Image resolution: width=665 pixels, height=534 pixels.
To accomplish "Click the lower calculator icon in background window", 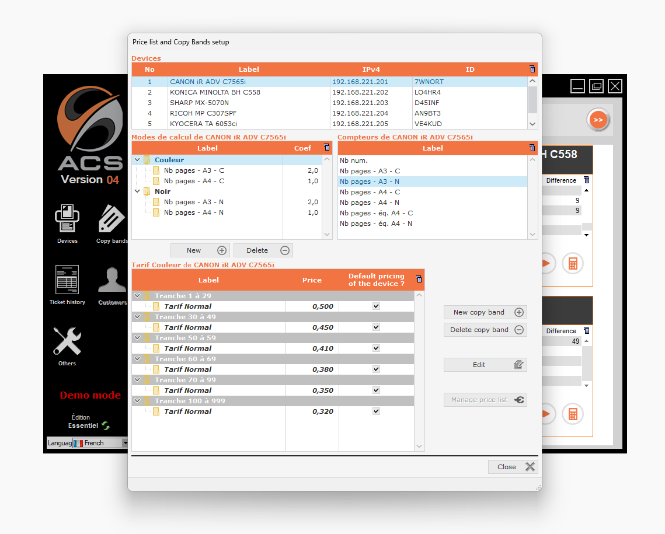I will tap(573, 414).
